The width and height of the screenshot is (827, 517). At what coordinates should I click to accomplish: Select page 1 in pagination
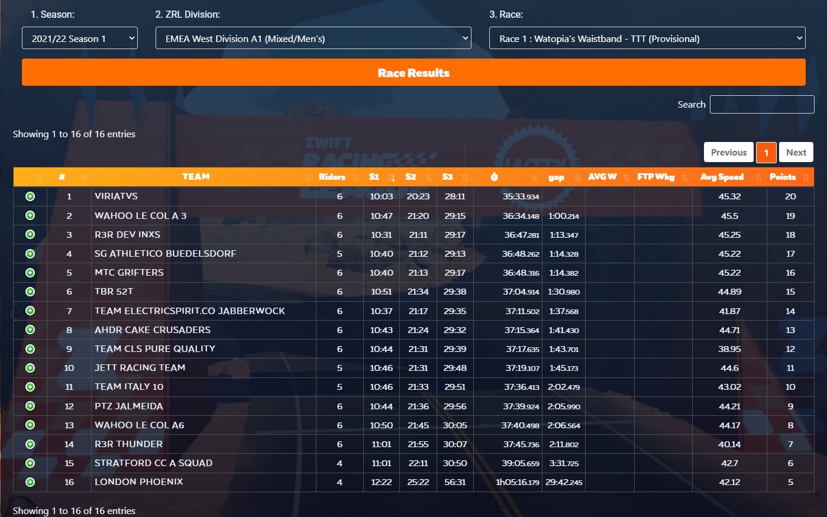(x=766, y=152)
